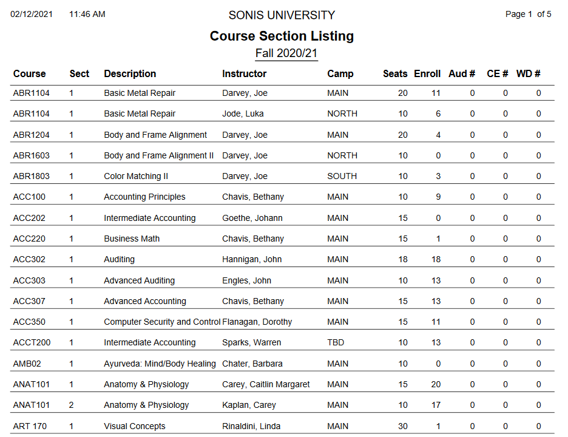
Task: Click the Page 1 of 5 indicator
Action: click(528, 15)
